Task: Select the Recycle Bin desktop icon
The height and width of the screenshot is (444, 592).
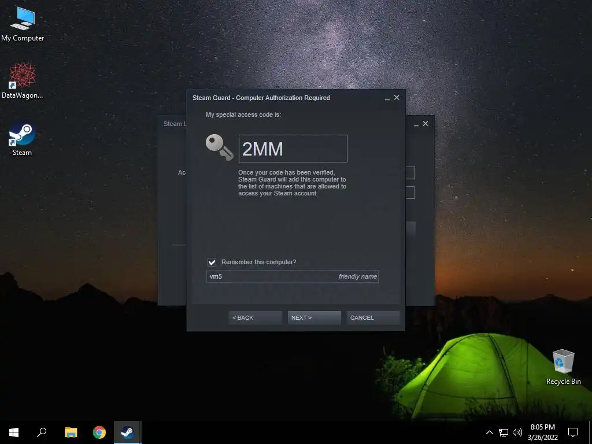Action: (563, 367)
